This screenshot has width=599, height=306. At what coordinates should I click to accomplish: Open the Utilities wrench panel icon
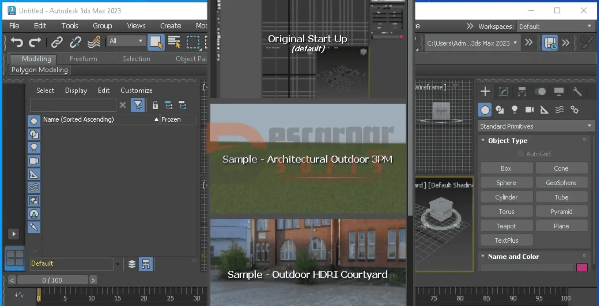click(x=577, y=92)
